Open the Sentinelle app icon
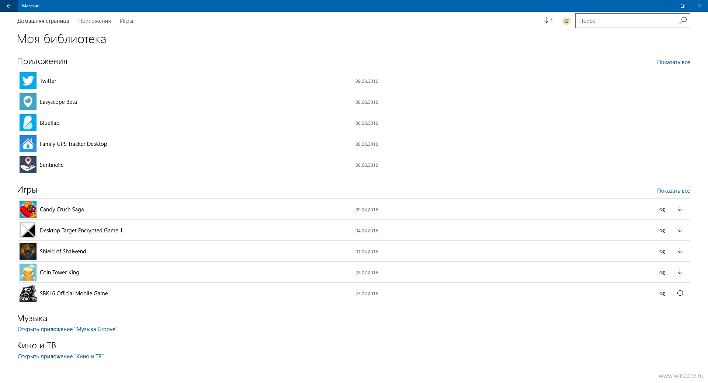The height and width of the screenshot is (383, 708). click(x=28, y=165)
